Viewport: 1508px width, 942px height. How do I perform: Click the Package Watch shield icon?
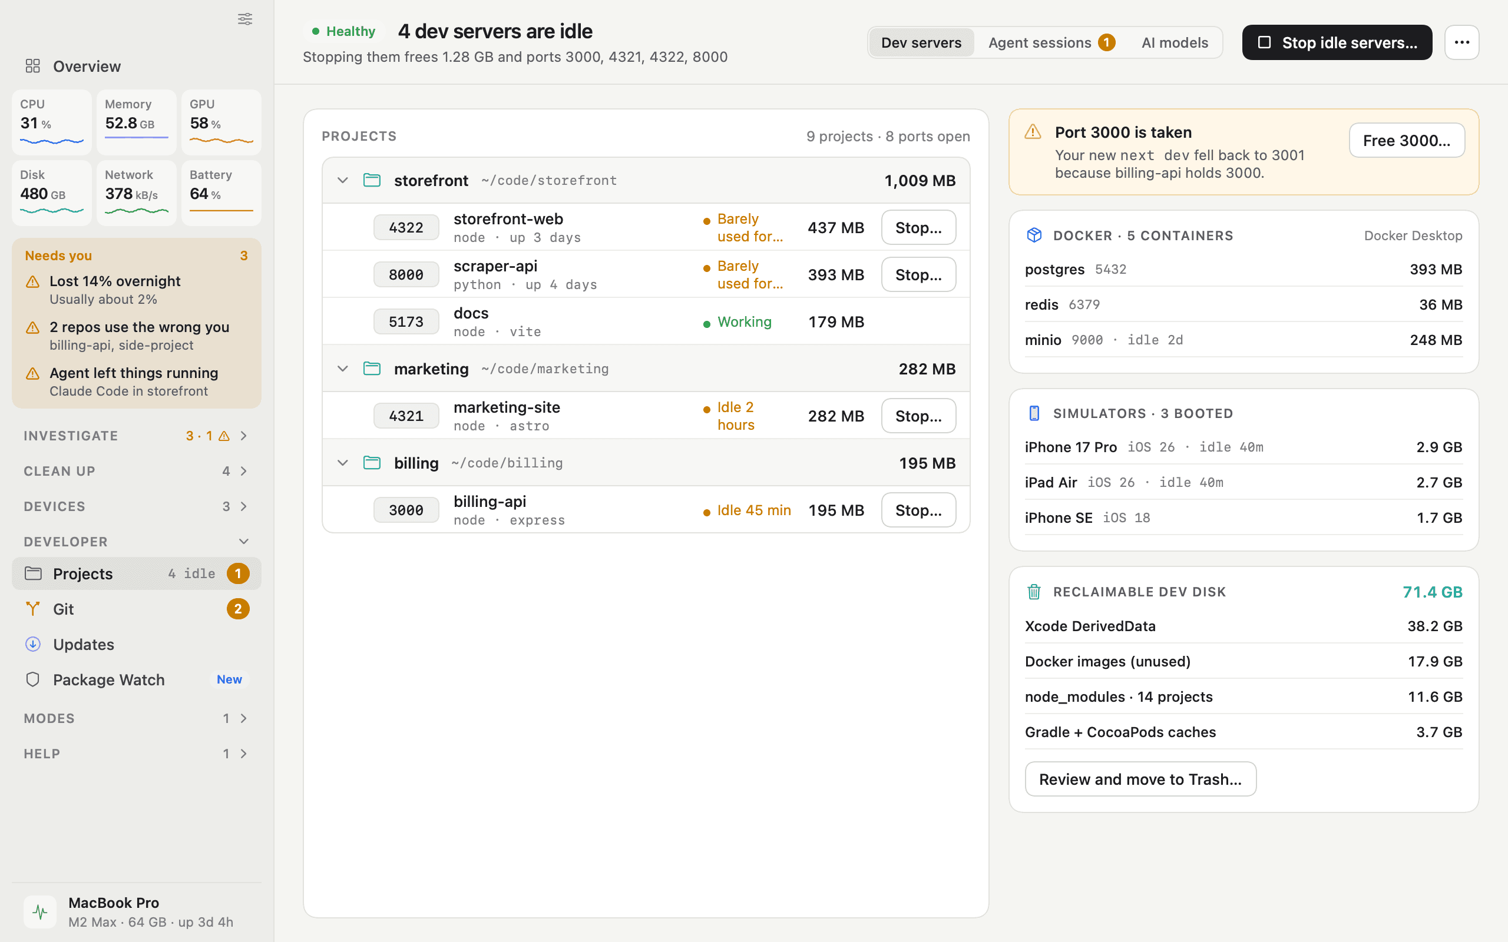point(32,679)
